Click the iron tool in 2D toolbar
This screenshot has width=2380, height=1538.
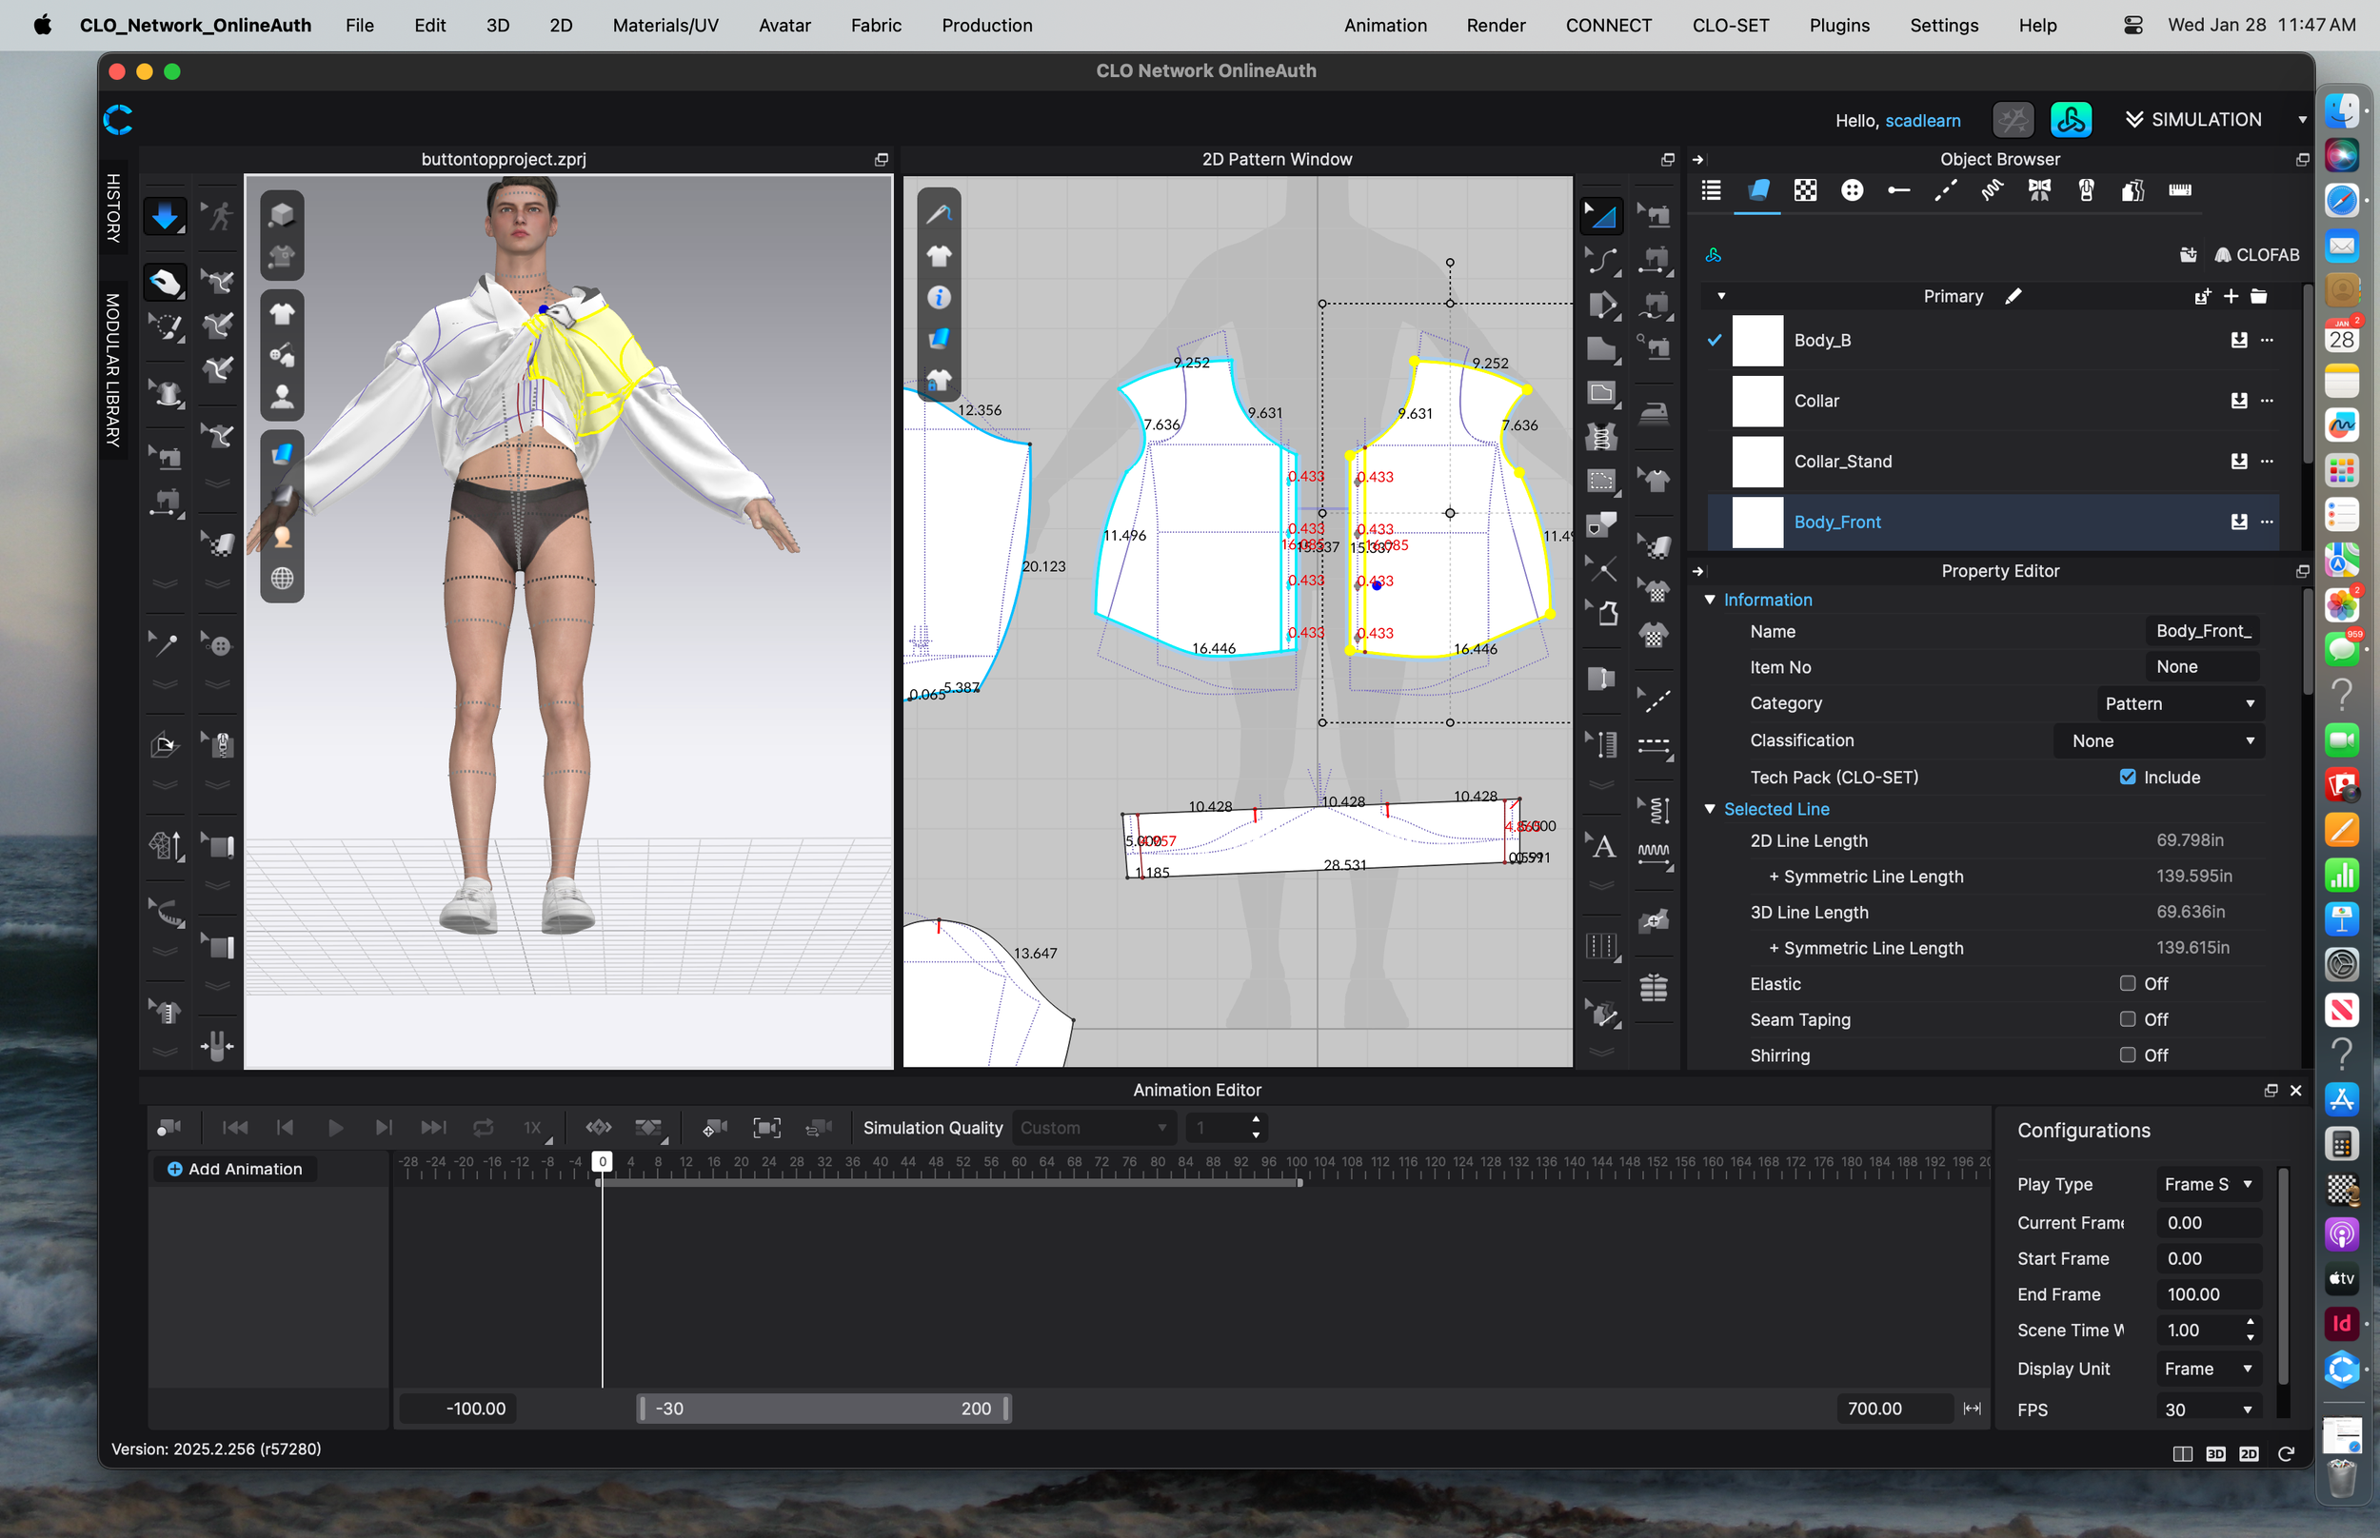point(1654,411)
